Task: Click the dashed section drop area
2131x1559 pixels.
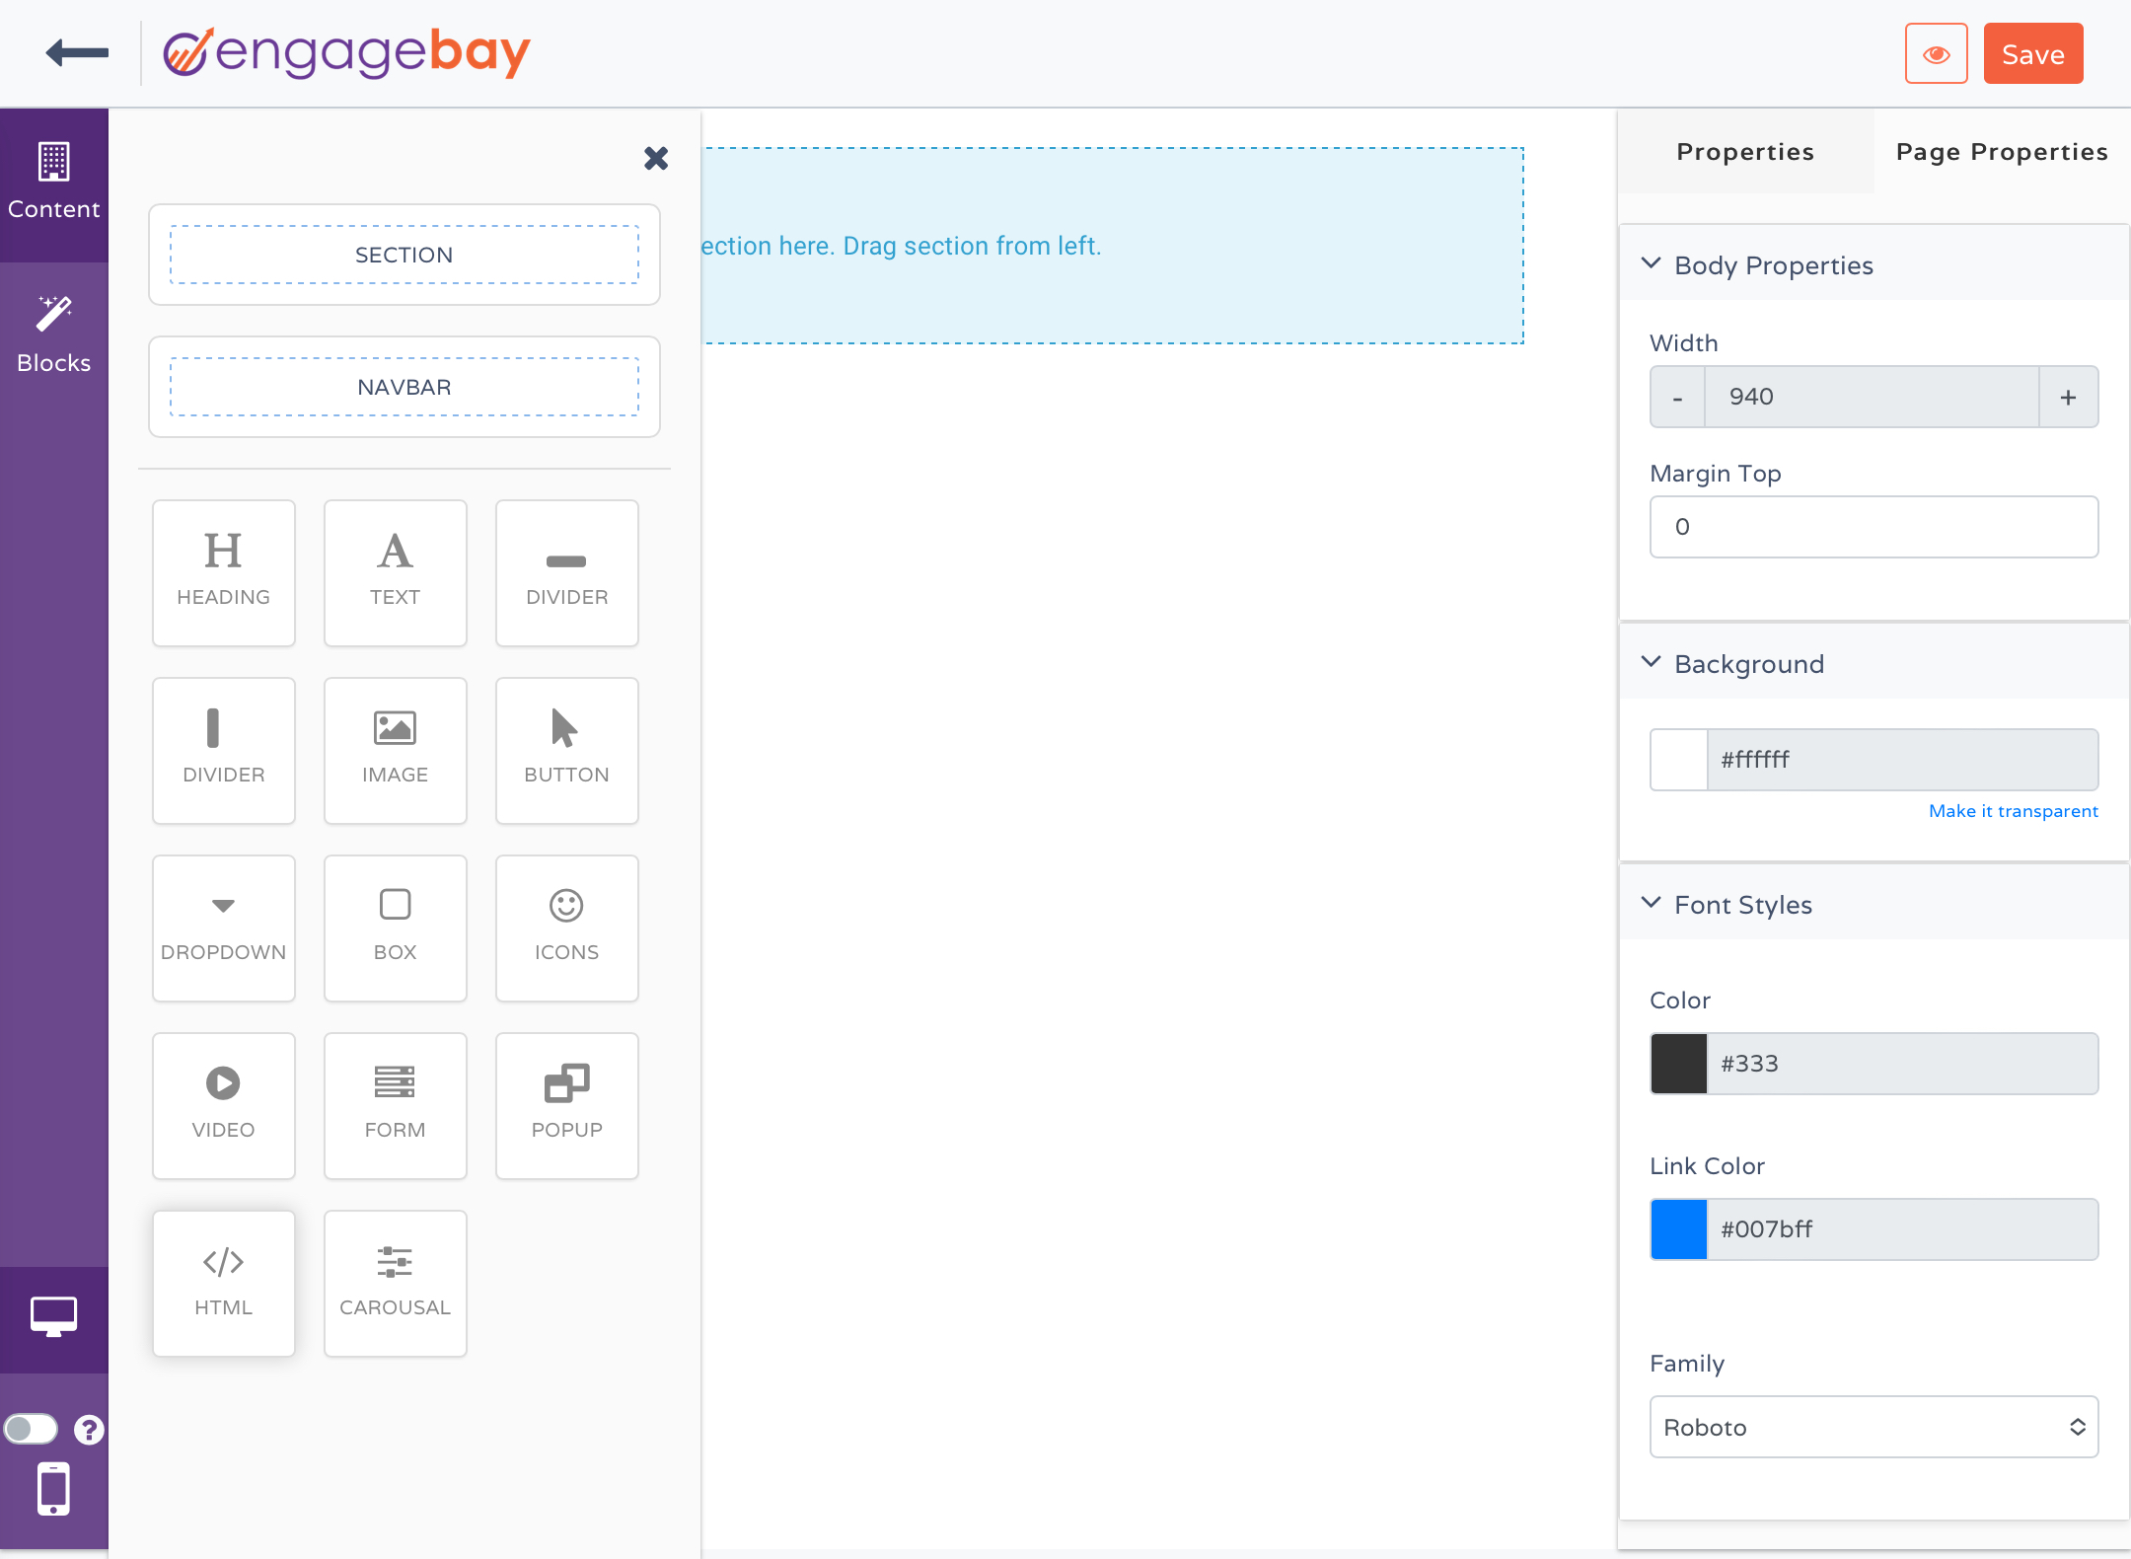Action: (1113, 246)
